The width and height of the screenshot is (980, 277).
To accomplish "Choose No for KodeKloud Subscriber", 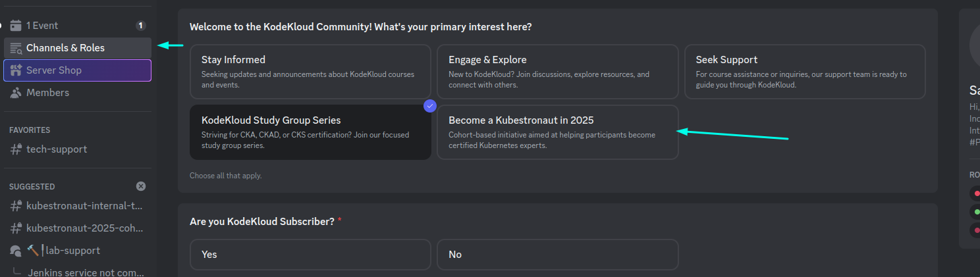I will pos(557,255).
